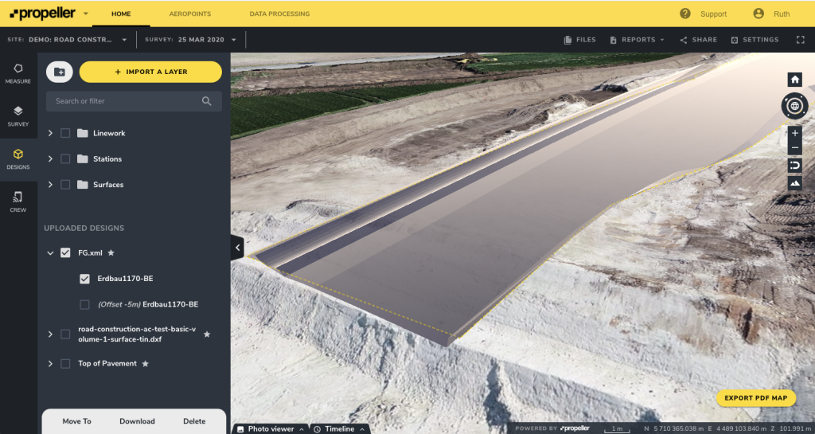Click the Import a Layer button

[150, 72]
